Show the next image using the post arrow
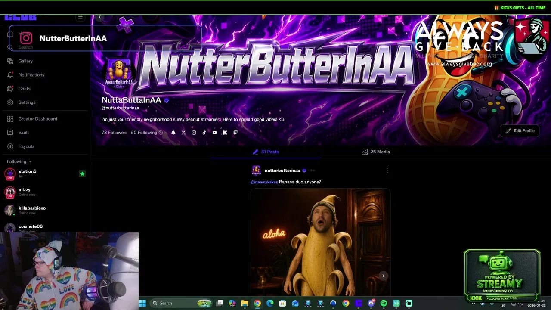Screen dimensions: 551x310 point(383,276)
